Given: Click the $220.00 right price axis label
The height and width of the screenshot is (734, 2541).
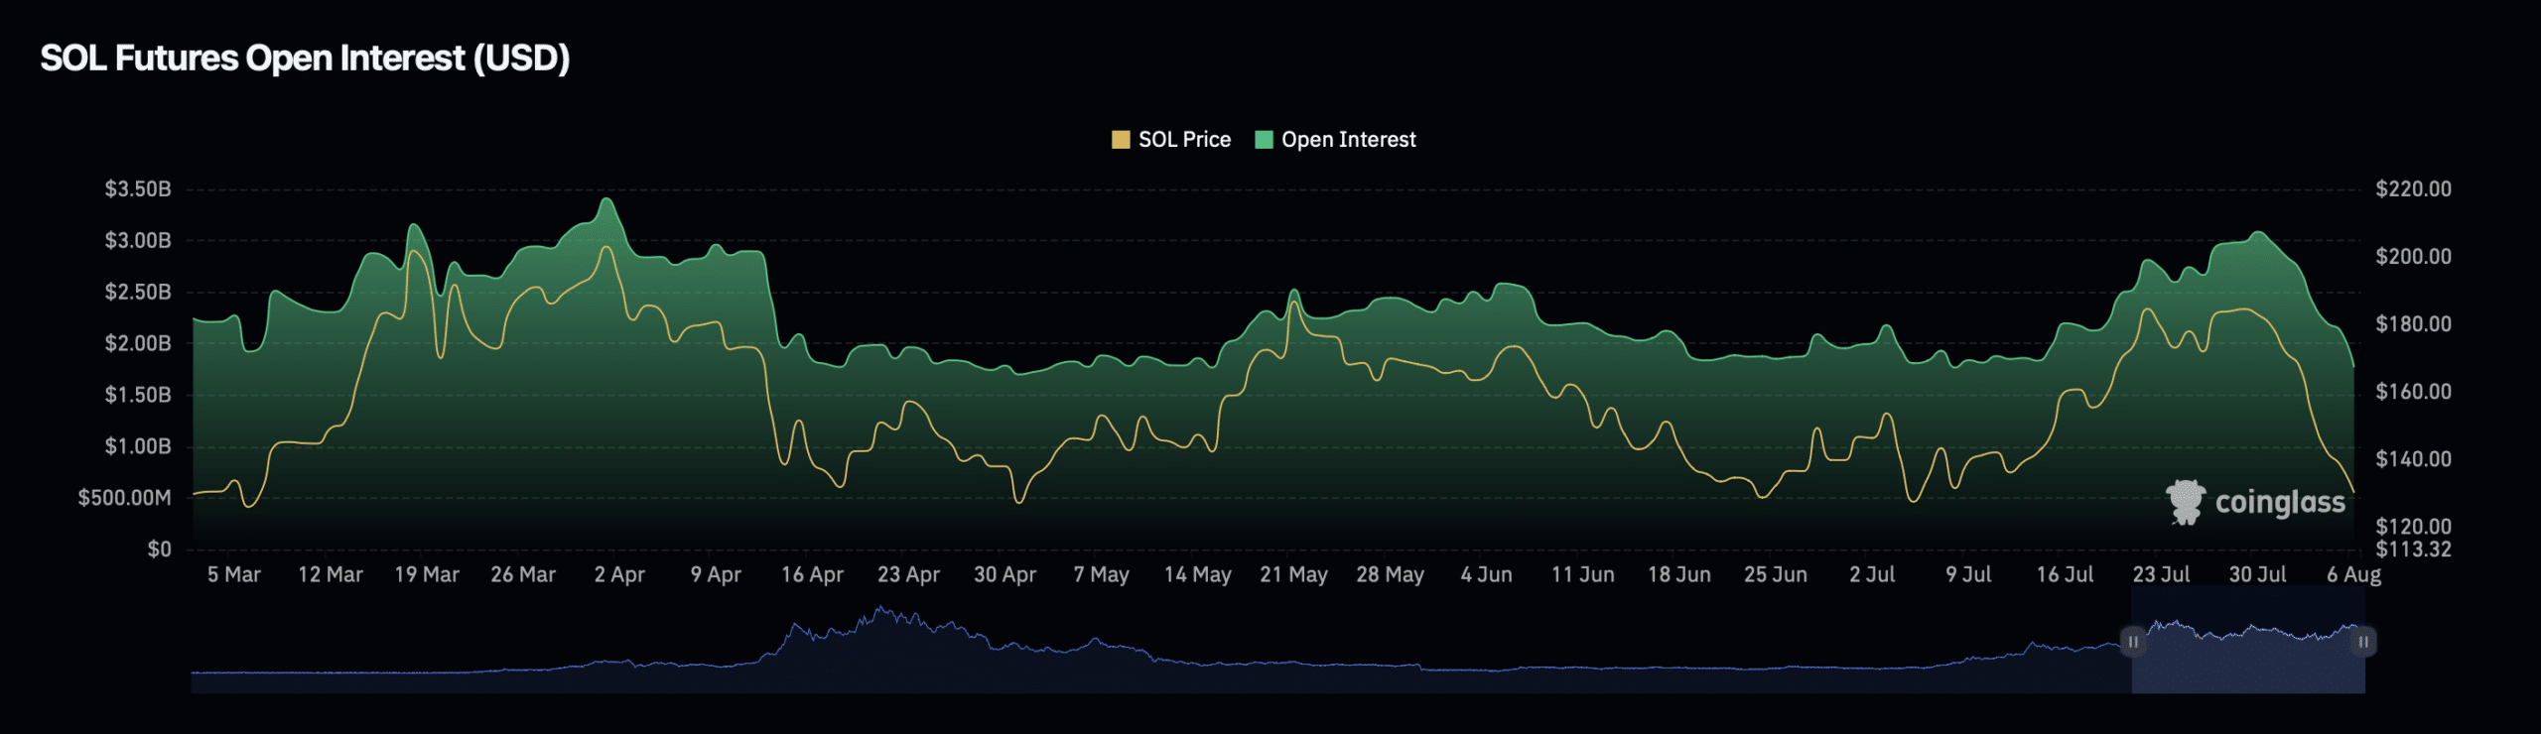Looking at the screenshot, I should coord(2413,188).
